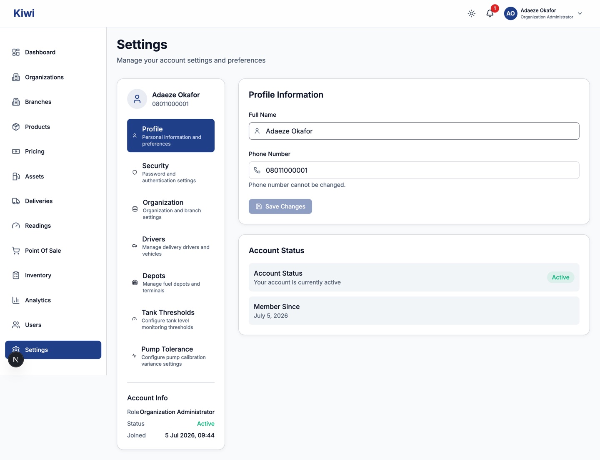Screen dimensions: 600x460
Task: Click the Pricing banknote icon
Action: click(x=16, y=151)
